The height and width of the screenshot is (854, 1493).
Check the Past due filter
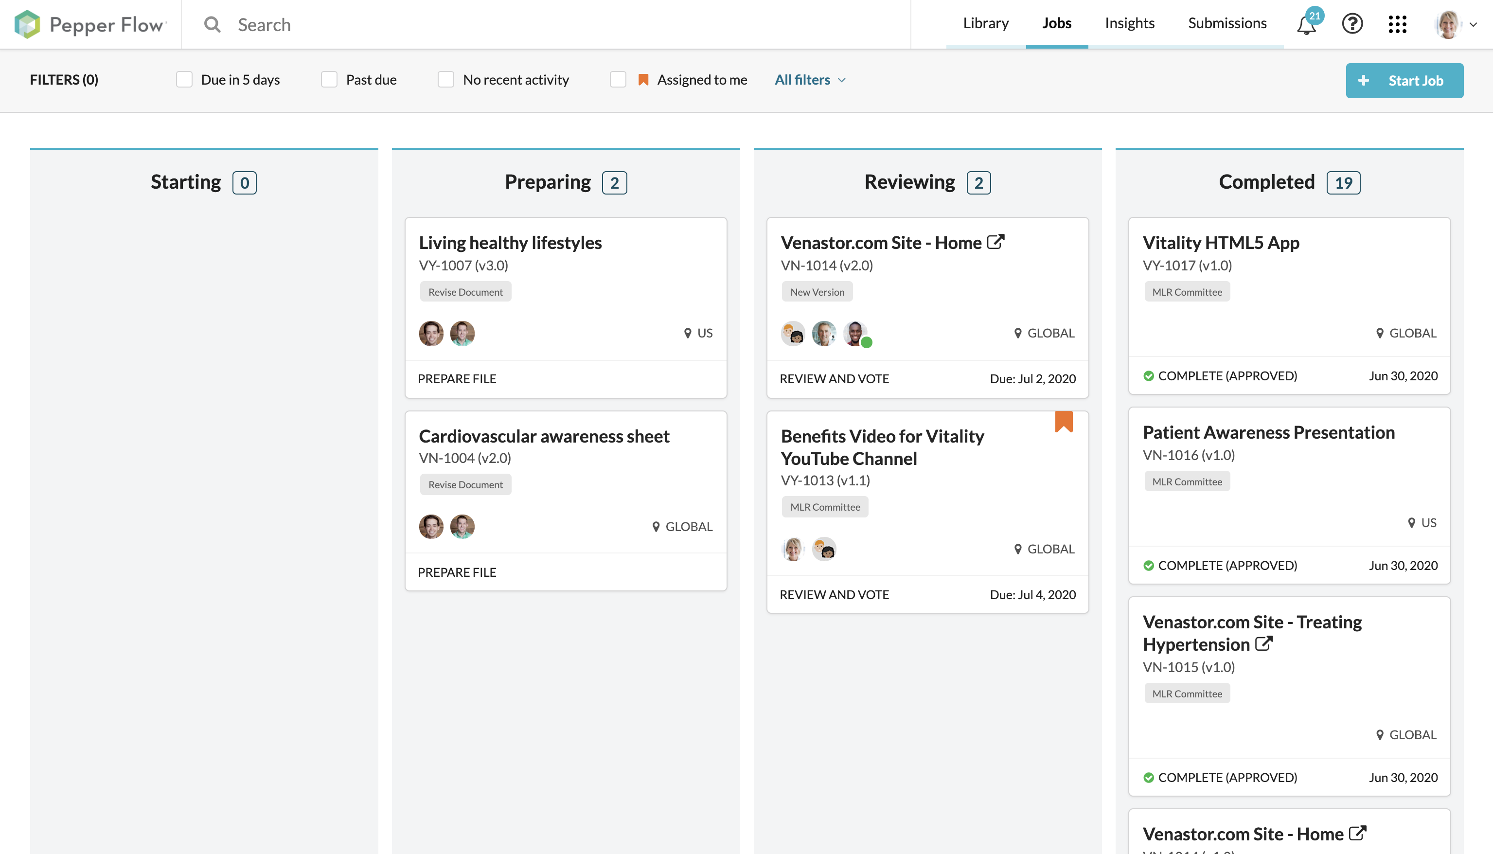coord(329,80)
